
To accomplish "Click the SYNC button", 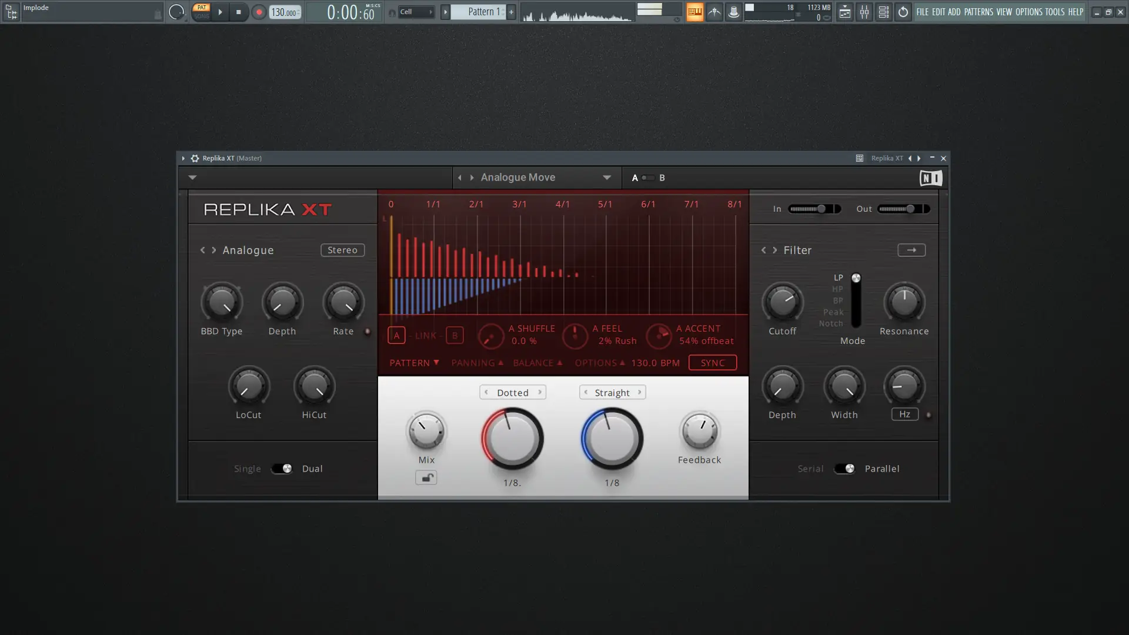I will pos(712,363).
